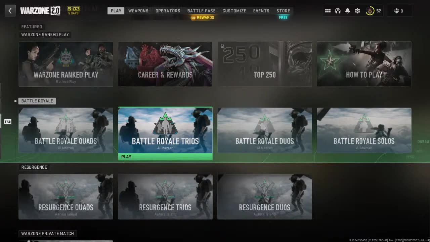Open notifications bell icon
The height and width of the screenshot is (242, 430).
[348, 11]
